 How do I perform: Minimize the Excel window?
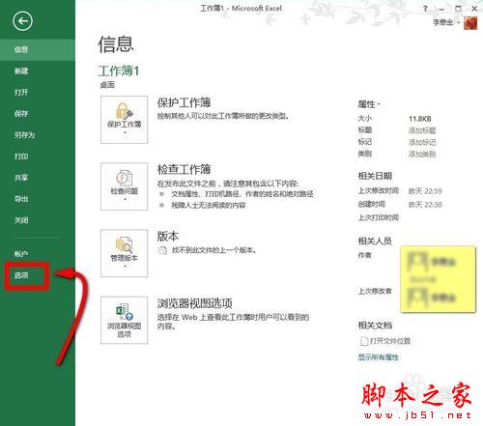441,9
